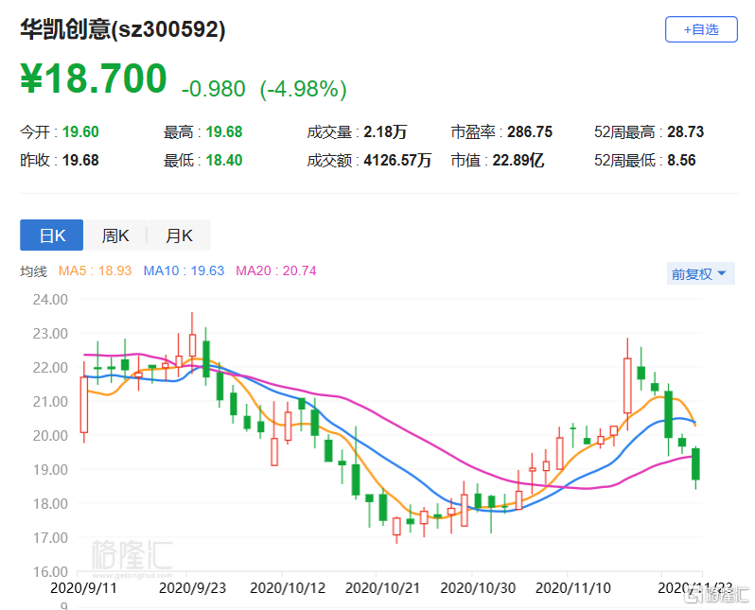
Task: Click the 2020/10/12 date axis label
Action: click(x=288, y=588)
